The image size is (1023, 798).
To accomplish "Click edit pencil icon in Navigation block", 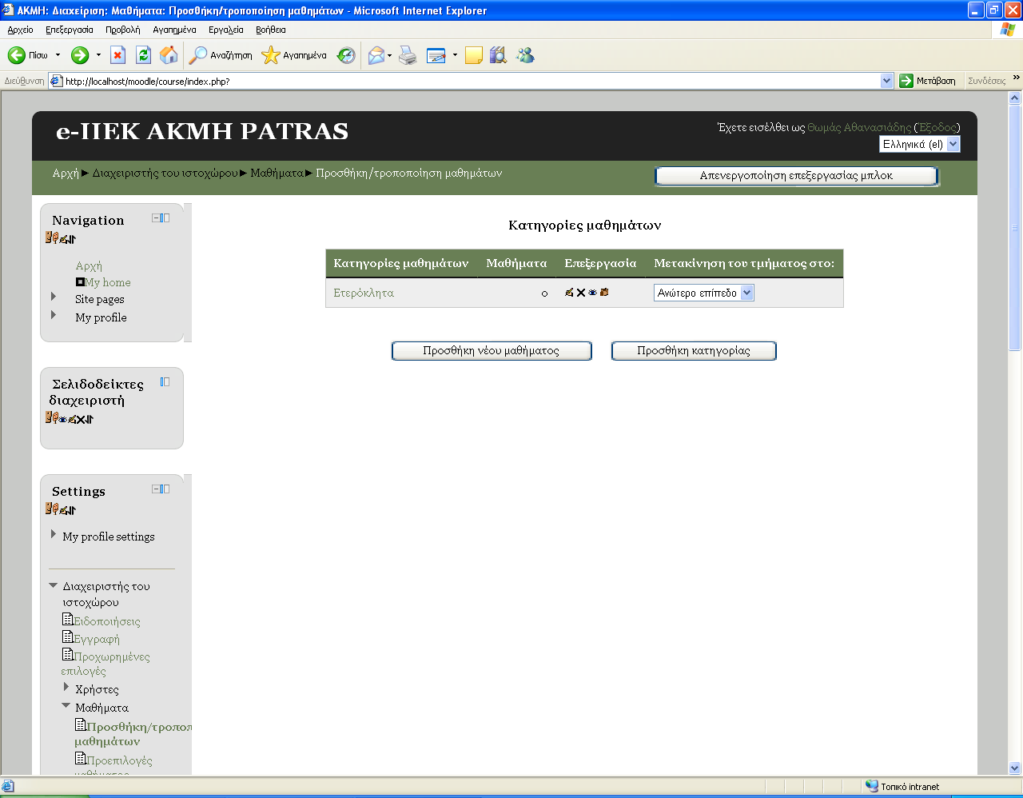I will coord(63,239).
